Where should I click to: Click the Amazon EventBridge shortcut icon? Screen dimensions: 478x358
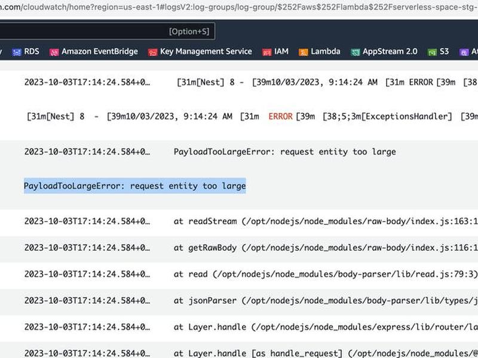pos(54,53)
